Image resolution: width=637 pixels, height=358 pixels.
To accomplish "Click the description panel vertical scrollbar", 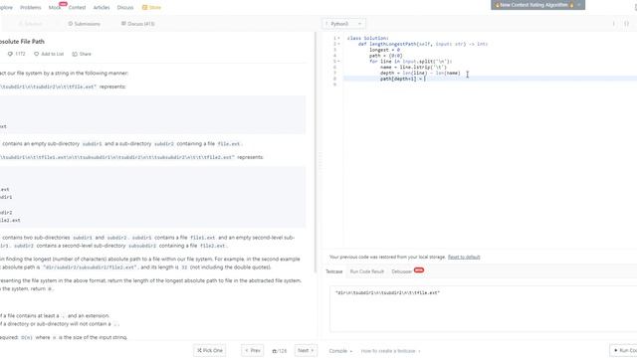I will click(x=316, y=152).
